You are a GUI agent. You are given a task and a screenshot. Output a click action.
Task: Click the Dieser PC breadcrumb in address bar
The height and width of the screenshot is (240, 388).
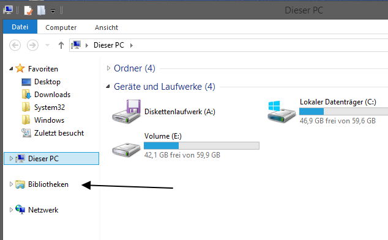pyautogui.click(x=109, y=45)
